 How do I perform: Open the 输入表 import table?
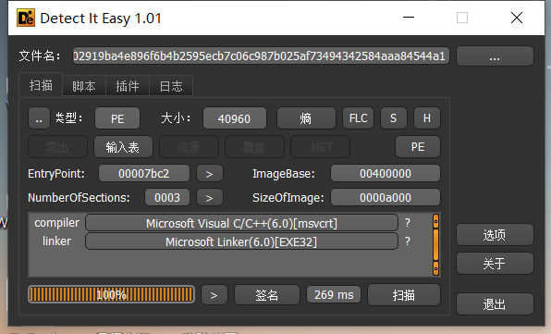point(123,147)
